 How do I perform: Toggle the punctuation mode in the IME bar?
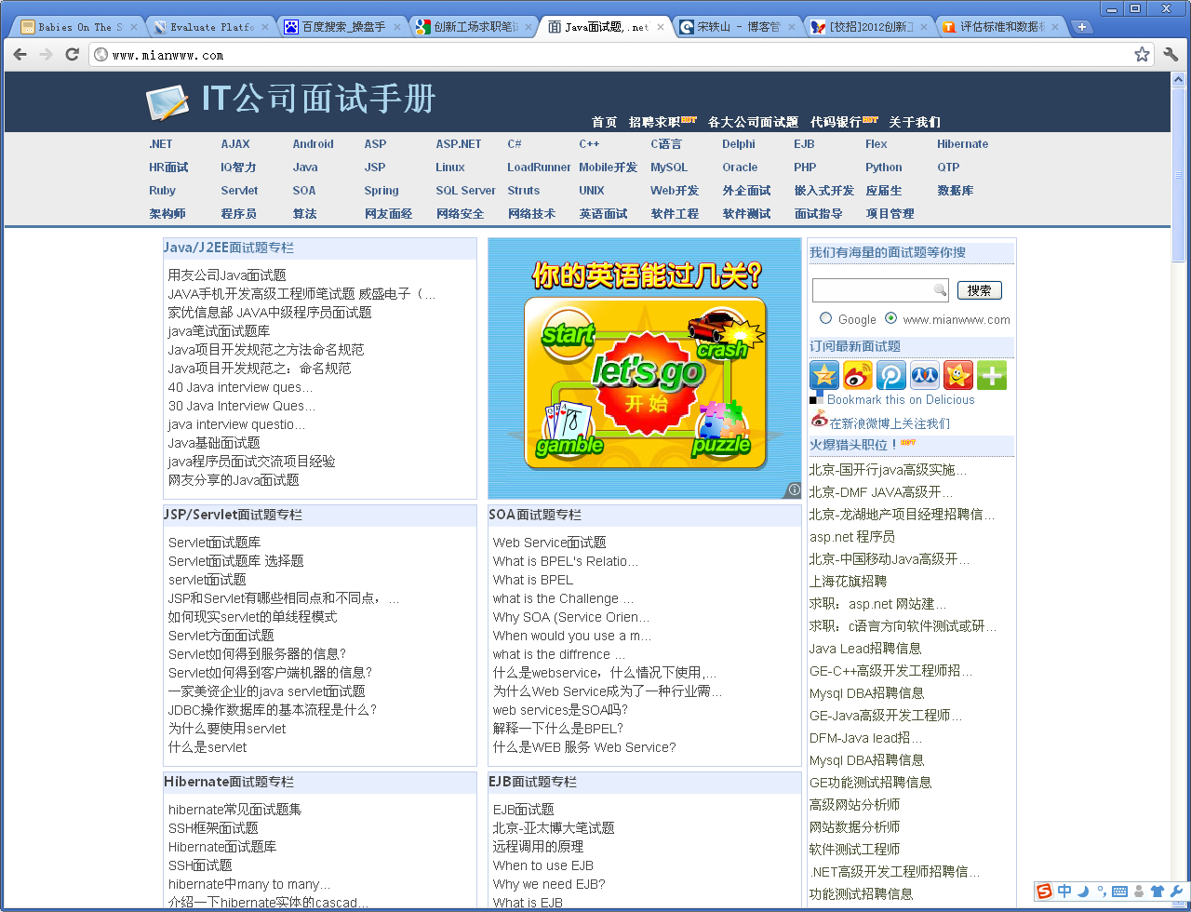point(1101,892)
